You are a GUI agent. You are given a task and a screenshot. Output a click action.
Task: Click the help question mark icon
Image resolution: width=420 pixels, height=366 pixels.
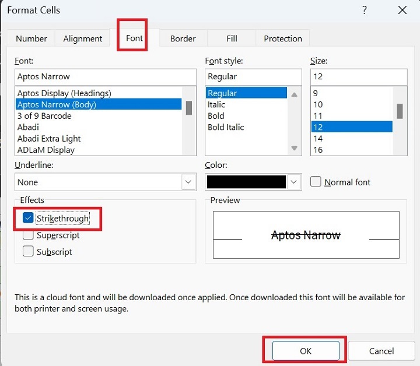[x=365, y=10]
